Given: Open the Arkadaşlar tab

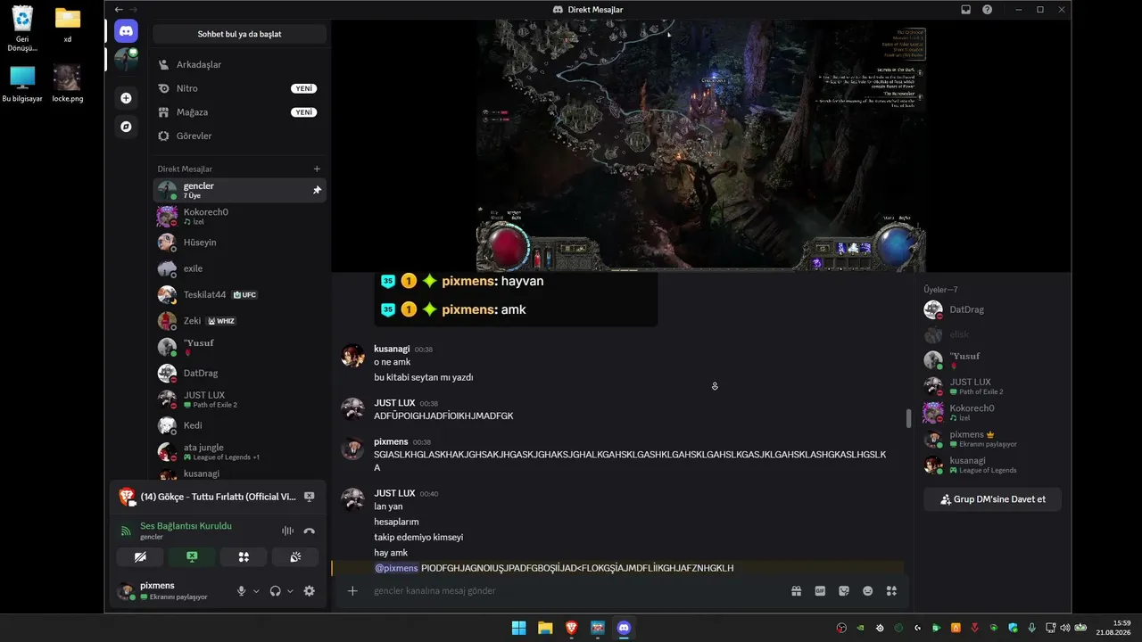Looking at the screenshot, I should pyautogui.click(x=239, y=64).
